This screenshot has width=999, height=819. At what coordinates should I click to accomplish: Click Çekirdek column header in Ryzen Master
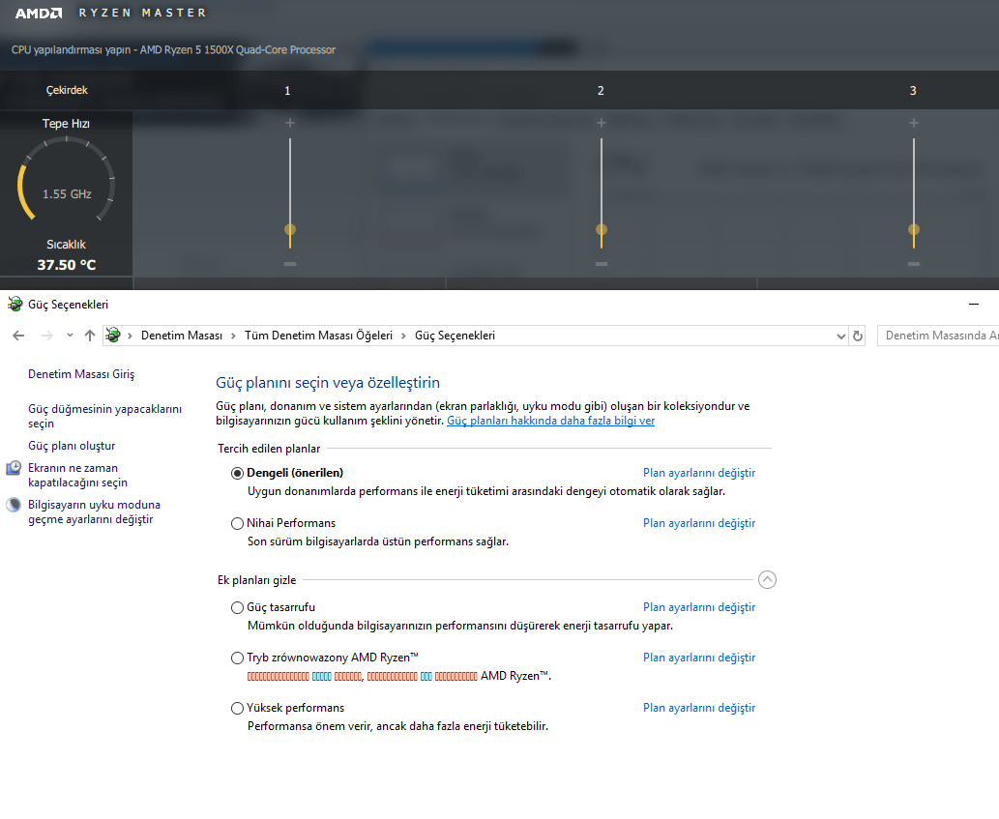click(x=67, y=91)
